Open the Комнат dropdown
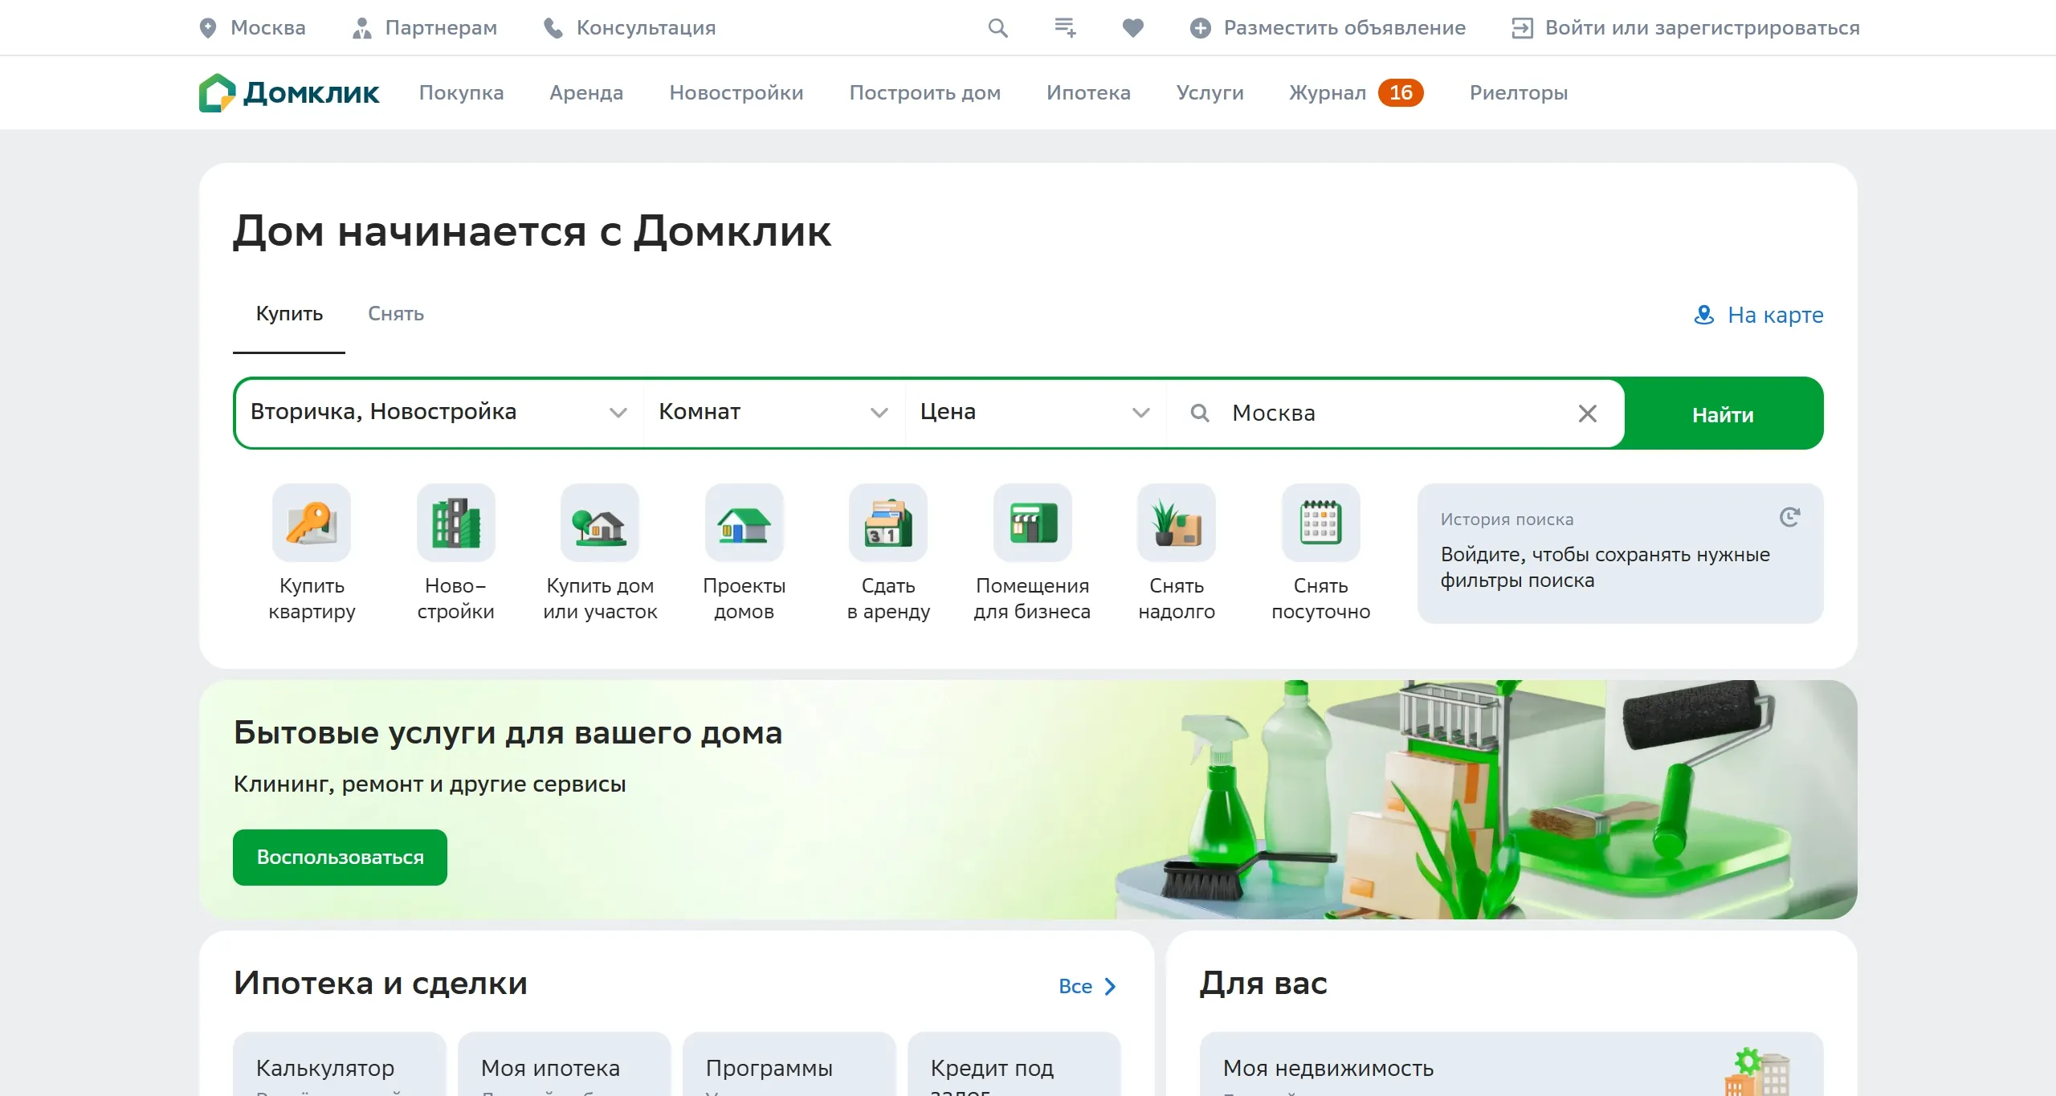This screenshot has height=1096, width=2056. point(773,413)
